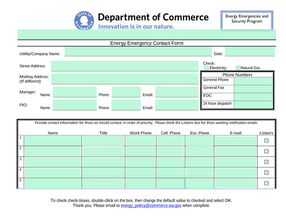Click the Name field in contact row 3
The image size is (286, 221).
[53, 162]
